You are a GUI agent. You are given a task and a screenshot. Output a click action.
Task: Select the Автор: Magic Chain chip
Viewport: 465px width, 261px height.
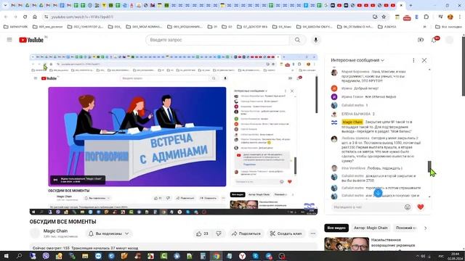pos(371,228)
